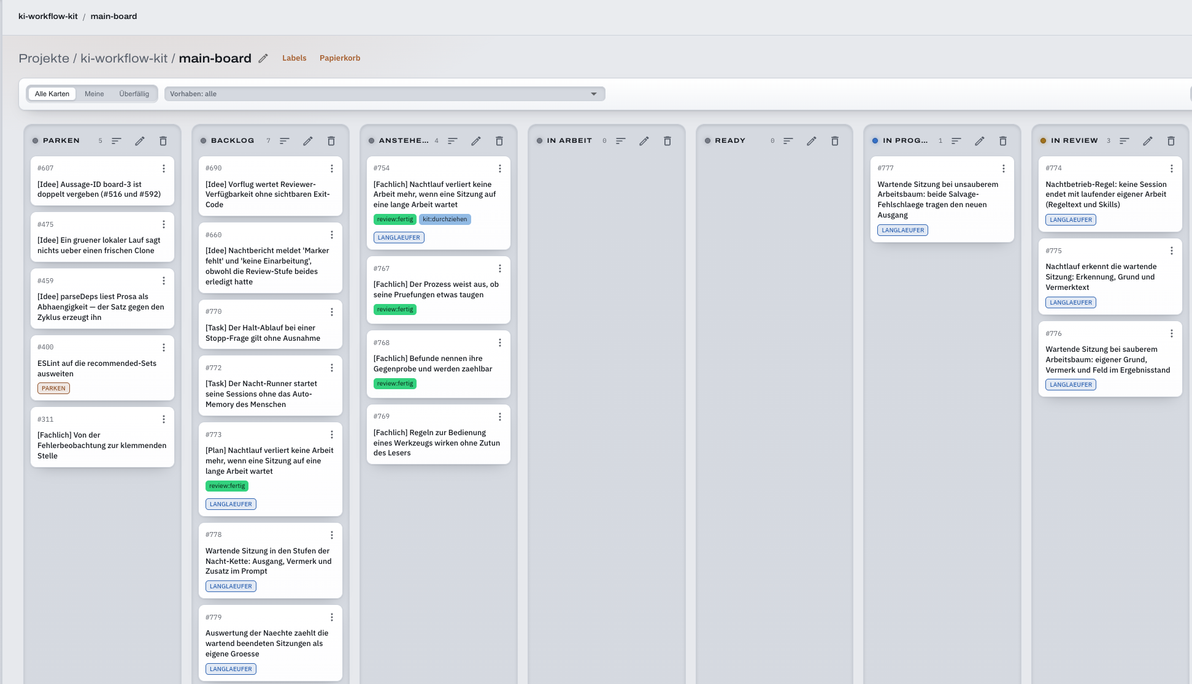The height and width of the screenshot is (684, 1192).
Task: Edit the IN REVIEW column
Action: point(1148,141)
